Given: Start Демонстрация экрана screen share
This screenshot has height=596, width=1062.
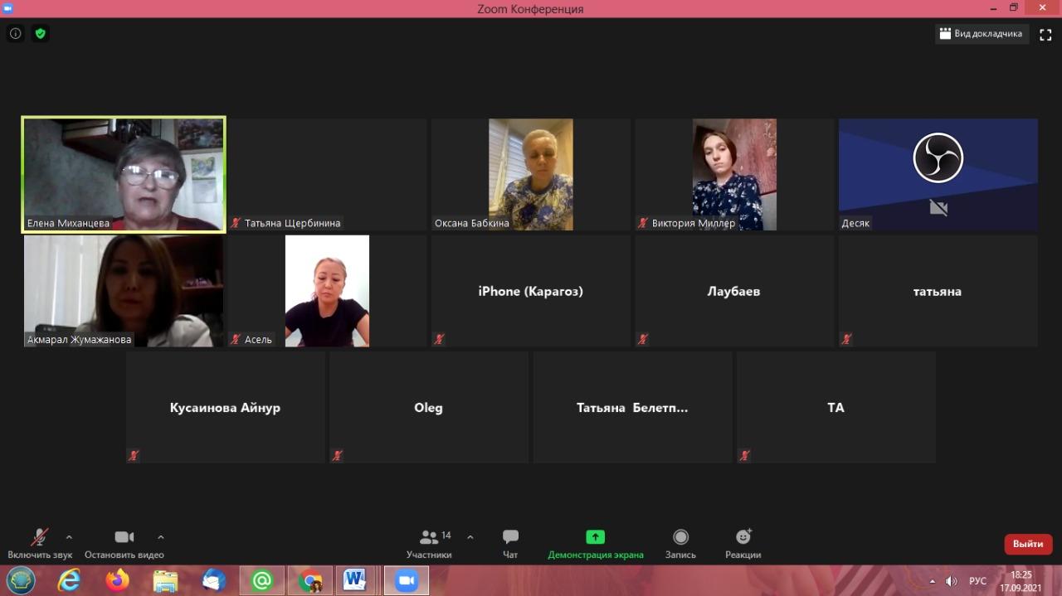Looking at the screenshot, I should 595,543.
